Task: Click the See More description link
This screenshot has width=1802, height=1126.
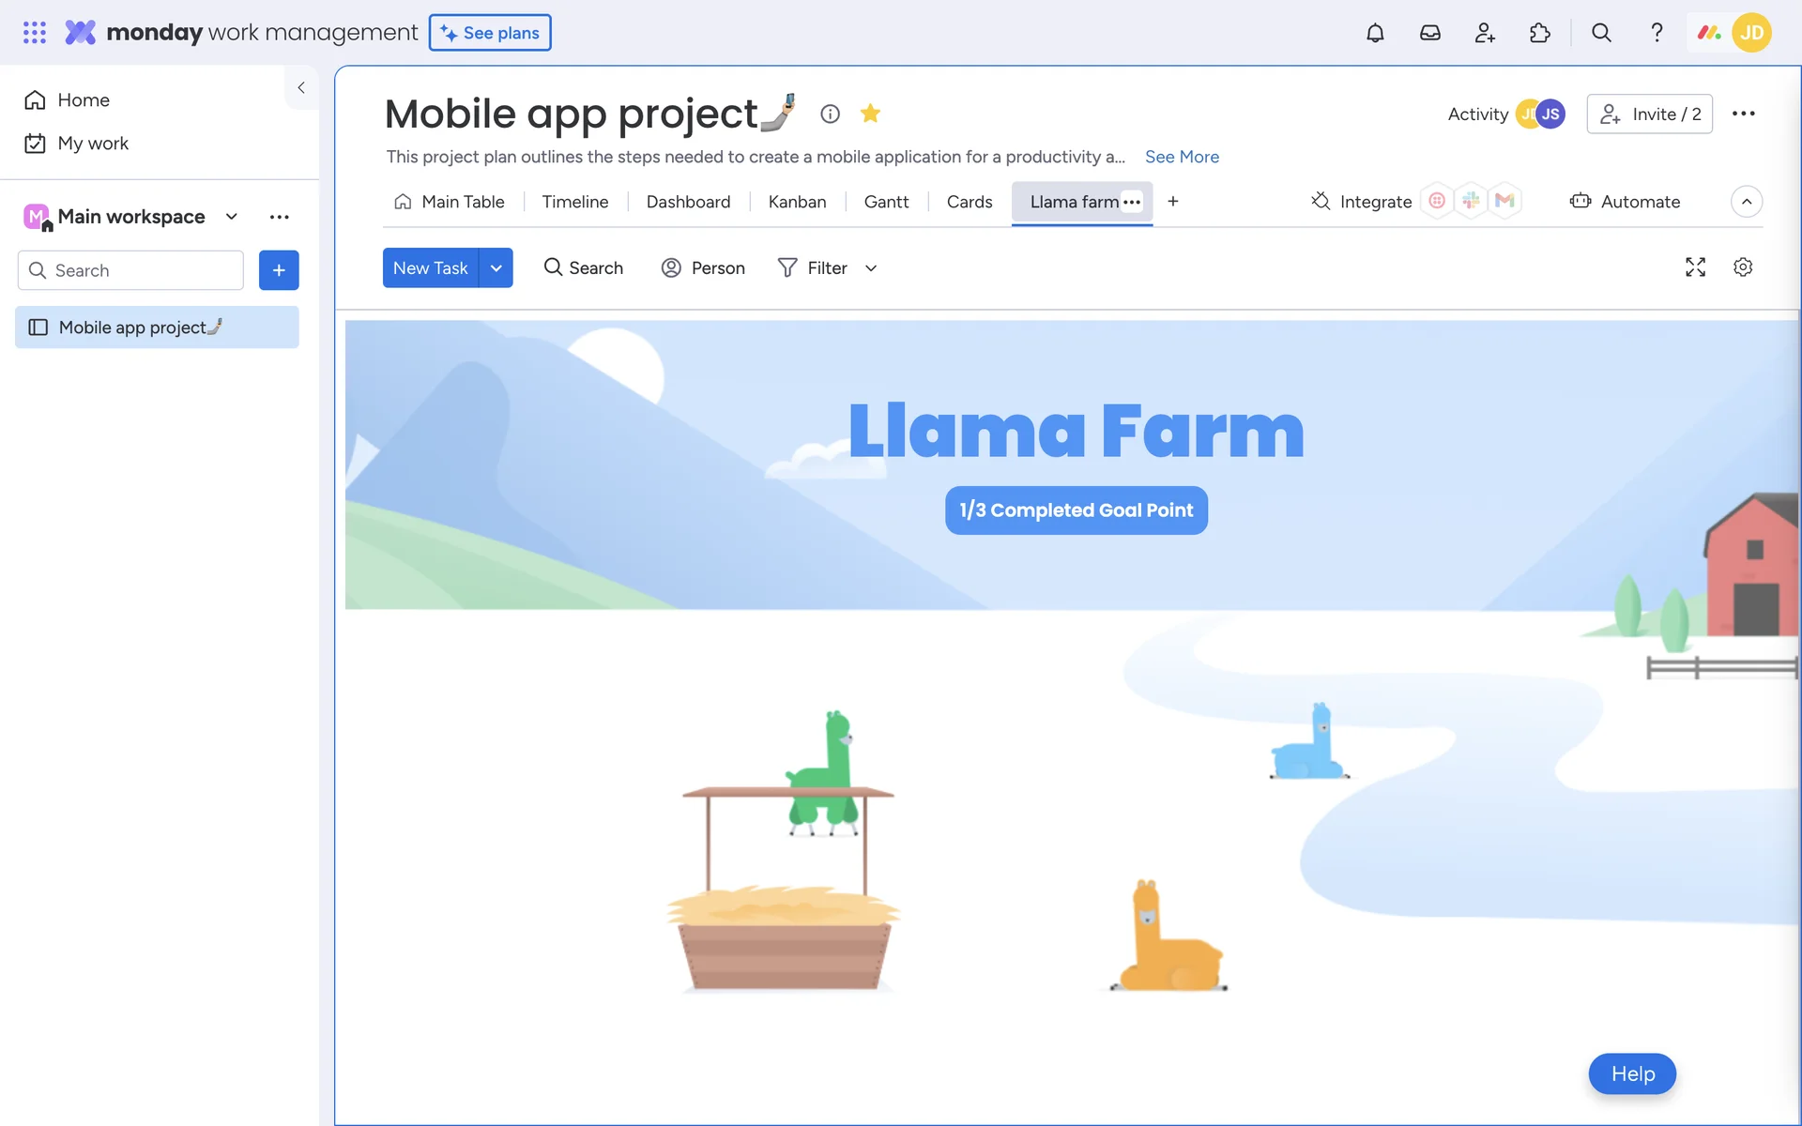Action: point(1182,157)
